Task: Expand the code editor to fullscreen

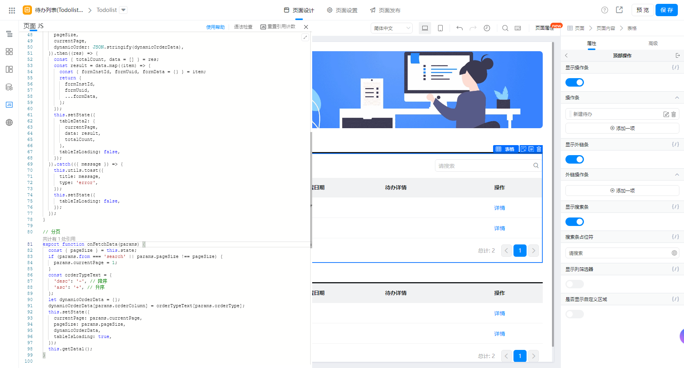Action: point(305,37)
